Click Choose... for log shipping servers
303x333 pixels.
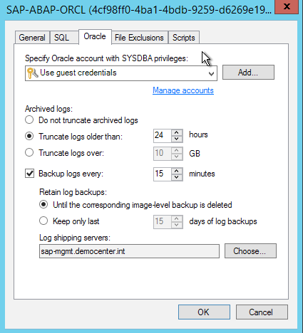(250, 251)
